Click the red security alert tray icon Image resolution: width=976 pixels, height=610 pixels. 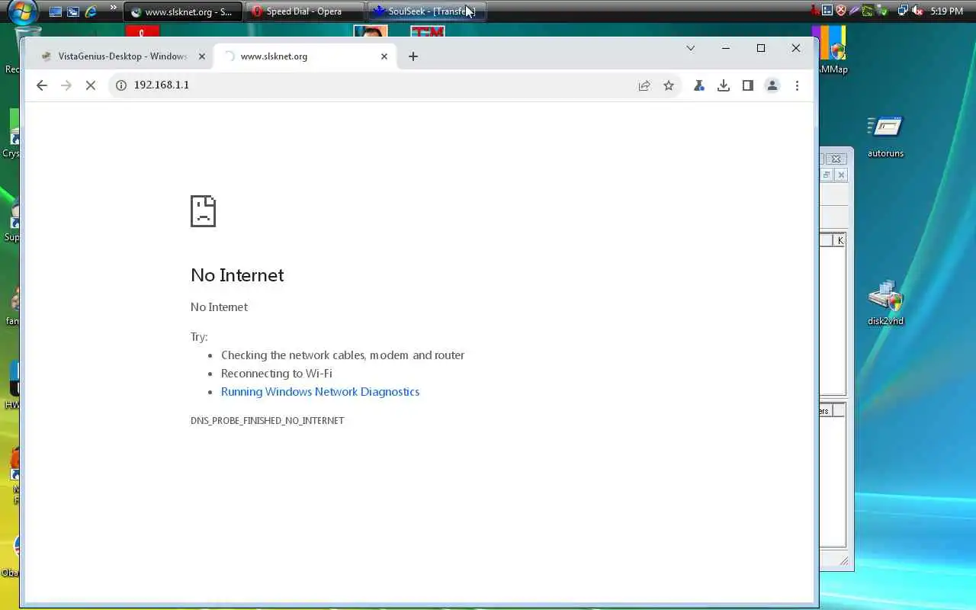pyautogui.click(x=841, y=11)
